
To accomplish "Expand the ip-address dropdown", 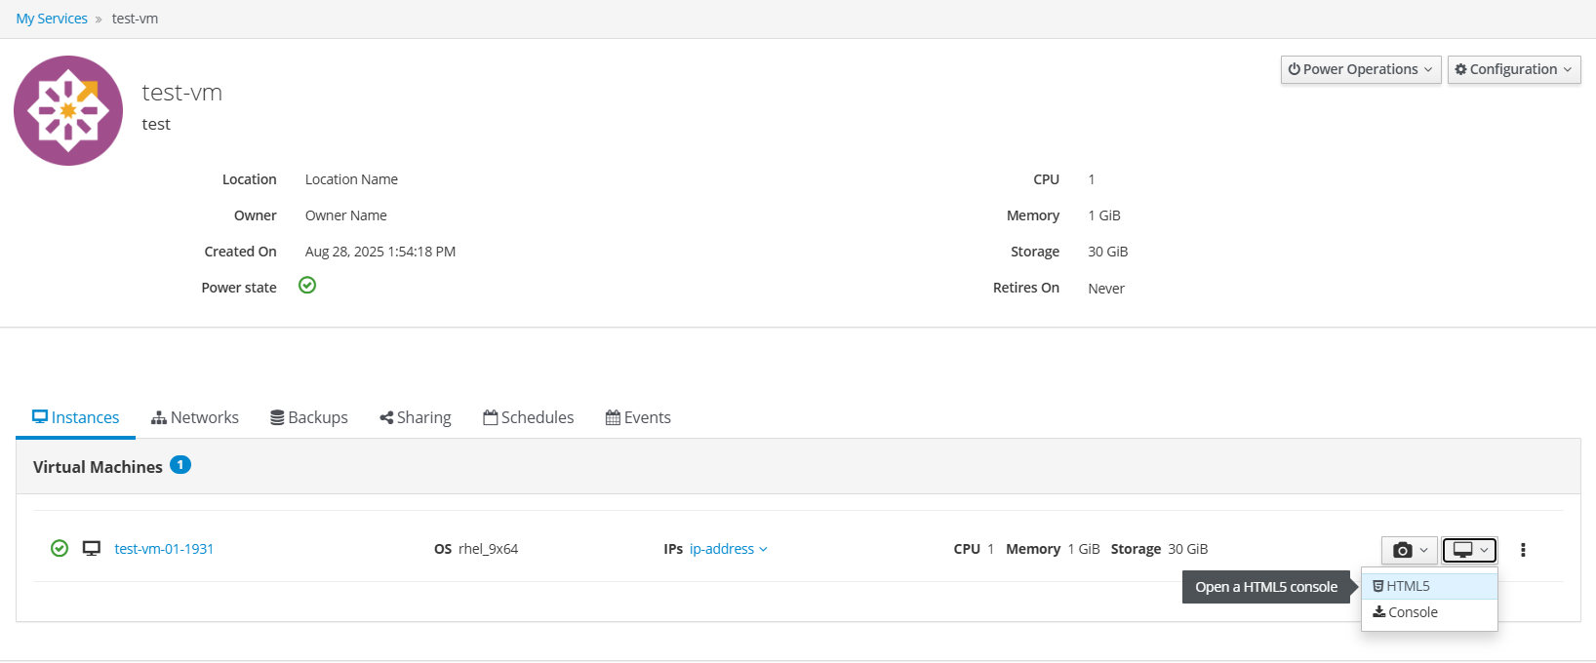I will tap(728, 549).
